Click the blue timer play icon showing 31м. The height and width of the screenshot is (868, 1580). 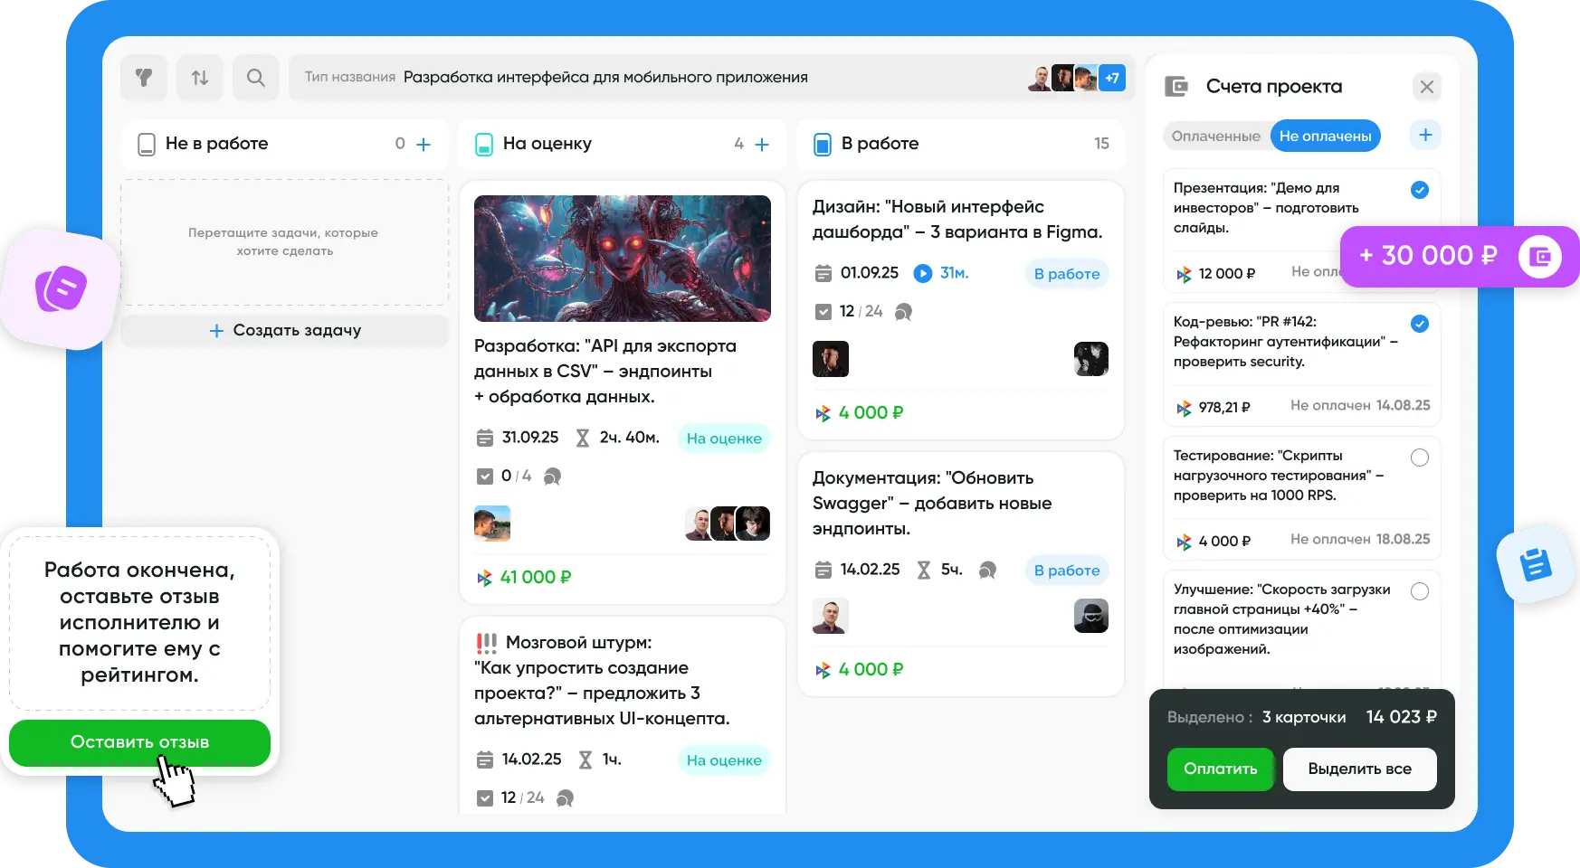[x=922, y=273]
